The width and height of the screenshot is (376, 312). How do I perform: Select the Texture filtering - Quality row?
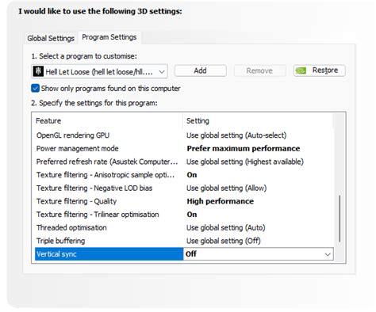[x=184, y=201]
